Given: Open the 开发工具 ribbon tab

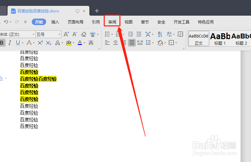Looking at the screenshot, I should (182, 22).
